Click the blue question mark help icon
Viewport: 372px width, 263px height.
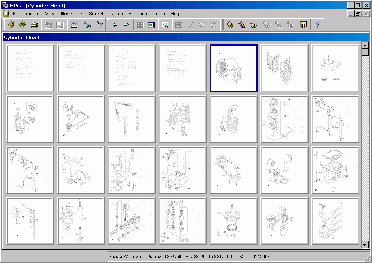pos(317,24)
